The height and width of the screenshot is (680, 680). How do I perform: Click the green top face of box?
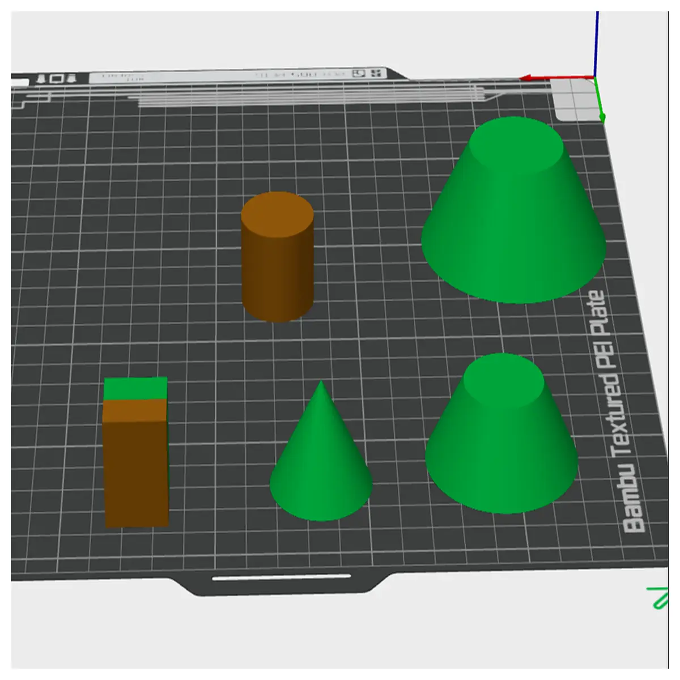135,388
